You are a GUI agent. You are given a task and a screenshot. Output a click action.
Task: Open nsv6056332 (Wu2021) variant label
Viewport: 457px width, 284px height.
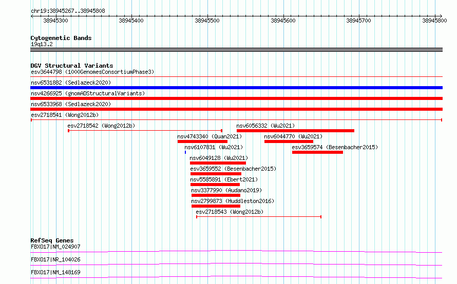point(265,126)
